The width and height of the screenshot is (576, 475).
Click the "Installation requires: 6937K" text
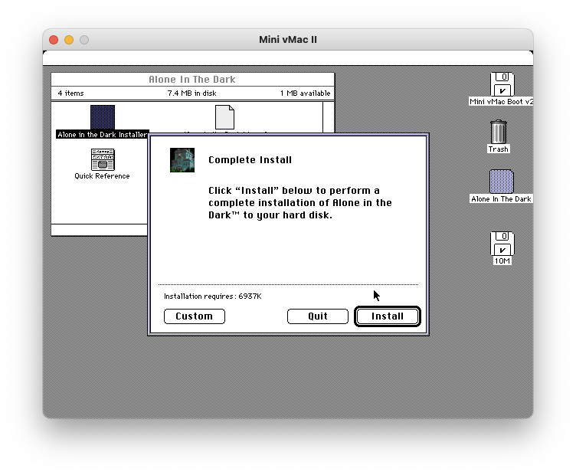coord(213,296)
